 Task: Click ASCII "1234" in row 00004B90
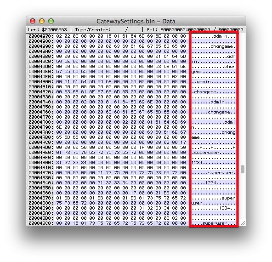tap(225, 208)
